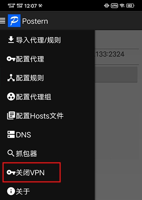This screenshot has height=200, width=142.
Task: Open the 配置规则 menu text
Action: pos(30,78)
